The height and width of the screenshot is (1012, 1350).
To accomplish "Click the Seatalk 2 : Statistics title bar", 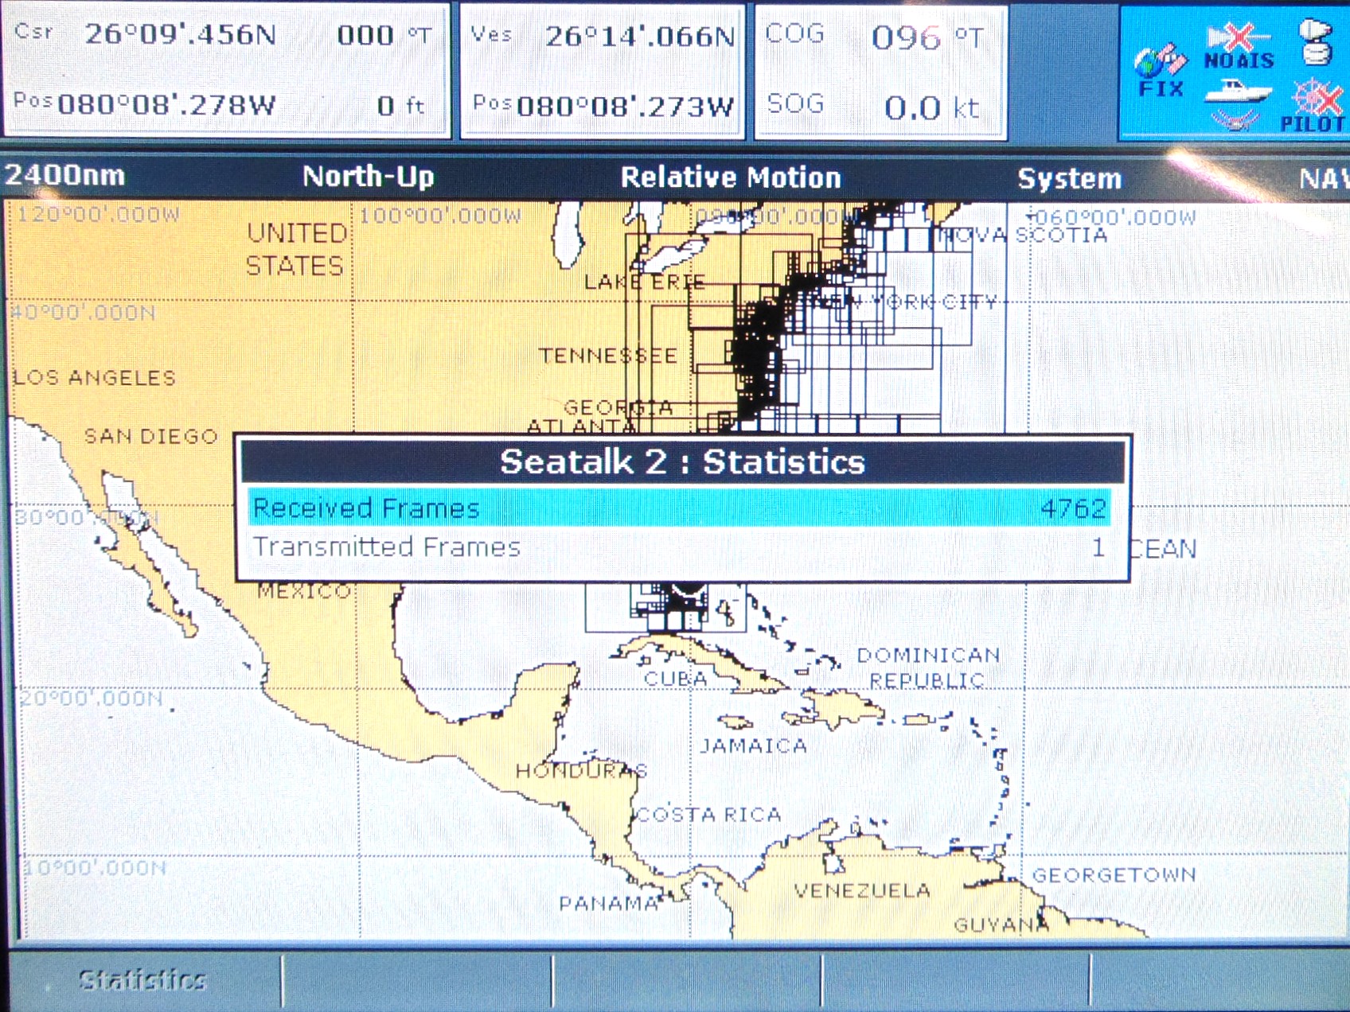I will coord(682,461).
